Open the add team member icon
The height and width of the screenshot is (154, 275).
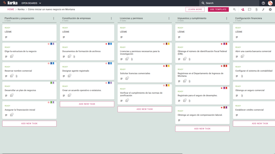coord(243,9)
